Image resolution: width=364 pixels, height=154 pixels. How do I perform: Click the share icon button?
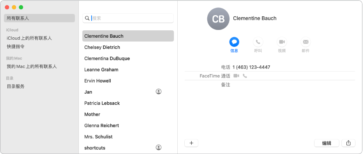(348, 143)
